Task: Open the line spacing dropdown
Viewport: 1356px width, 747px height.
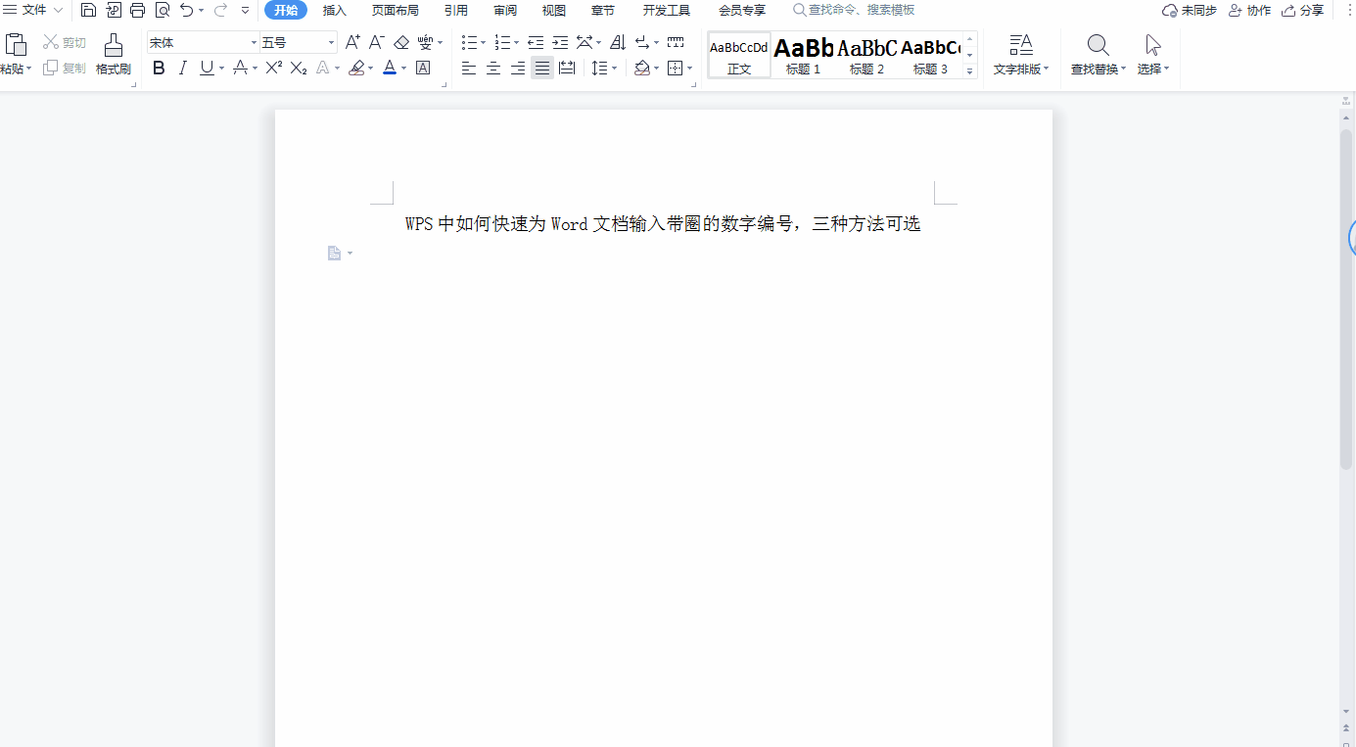Action: (x=614, y=69)
